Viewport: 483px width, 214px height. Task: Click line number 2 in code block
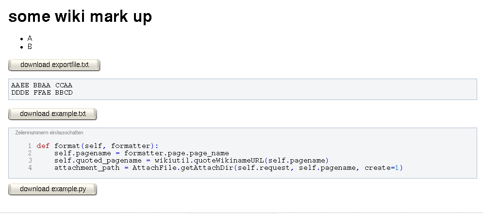pos(30,153)
